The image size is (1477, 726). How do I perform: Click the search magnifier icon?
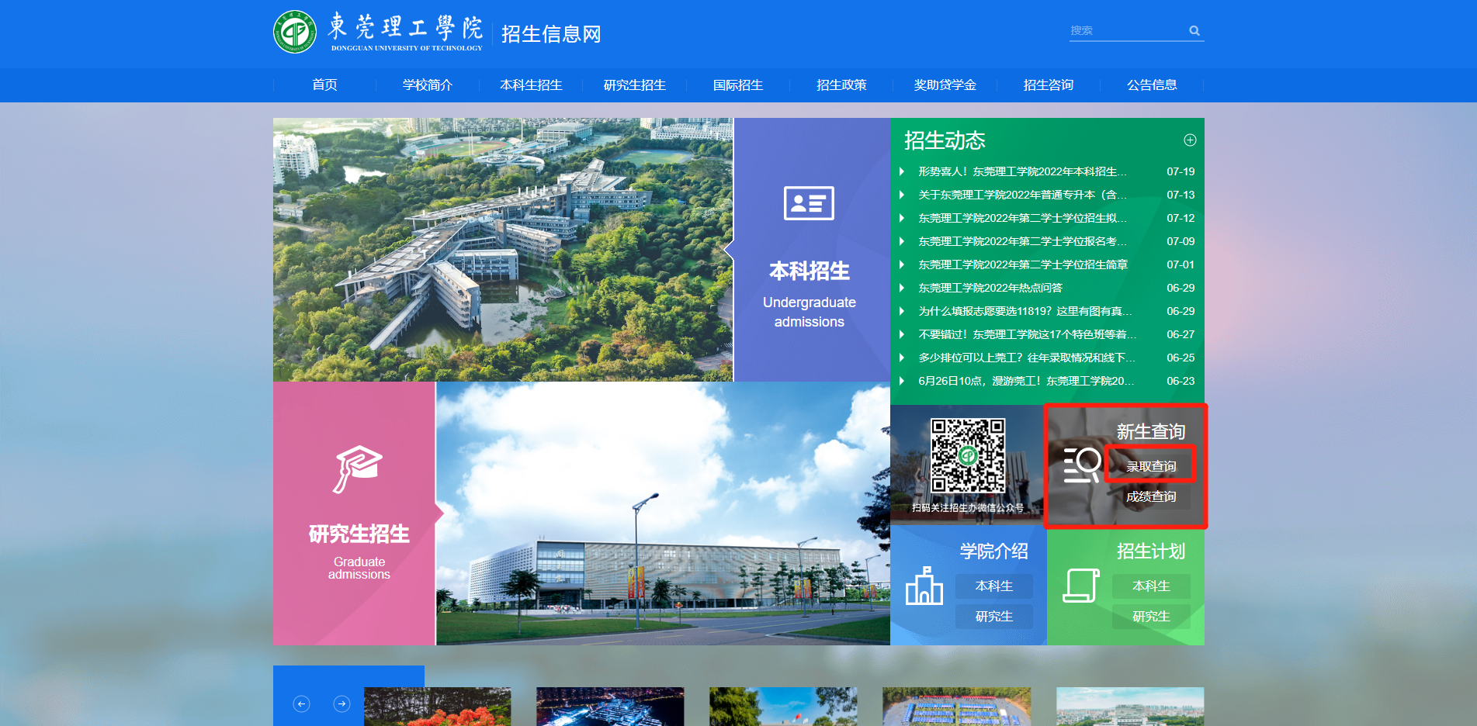pos(1194,31)
